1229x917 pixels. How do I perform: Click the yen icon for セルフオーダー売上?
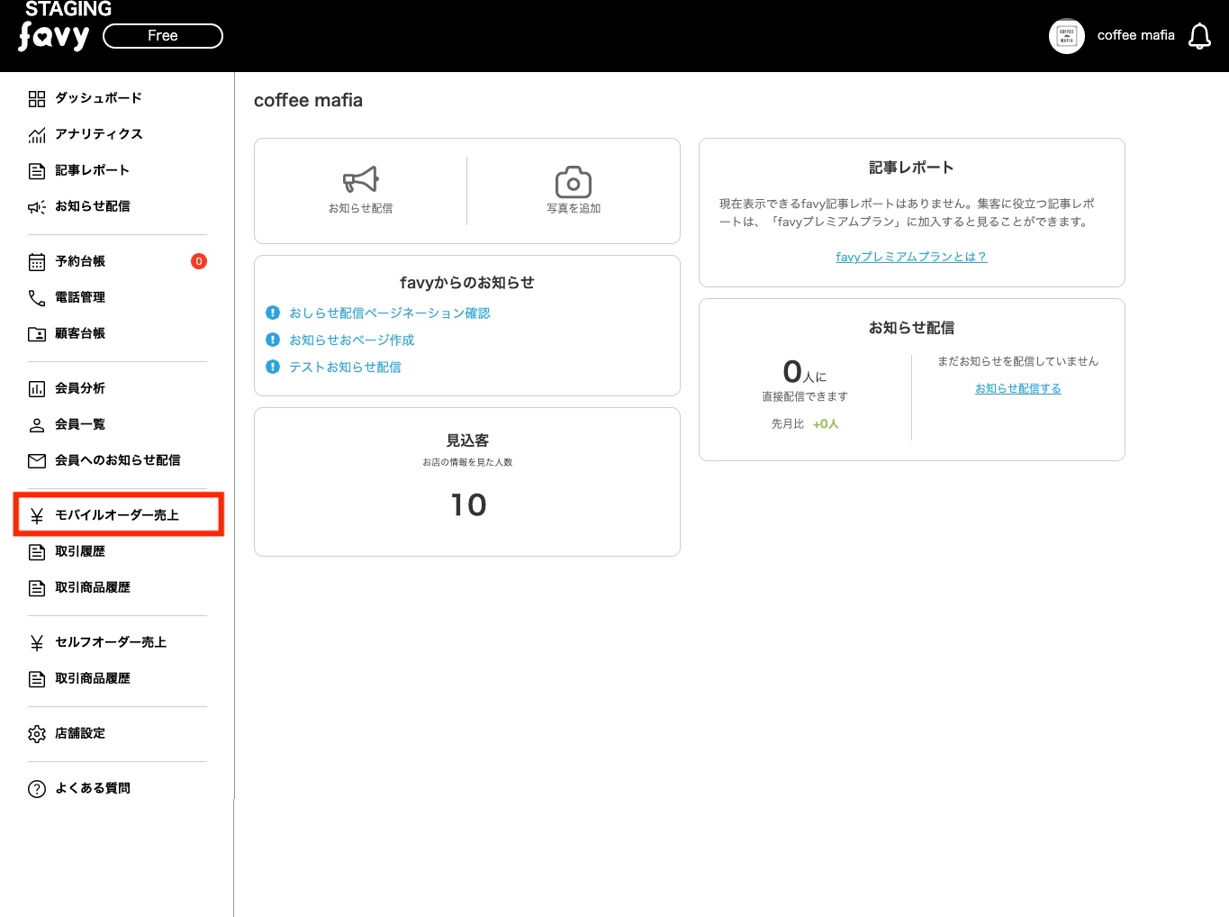37,643
